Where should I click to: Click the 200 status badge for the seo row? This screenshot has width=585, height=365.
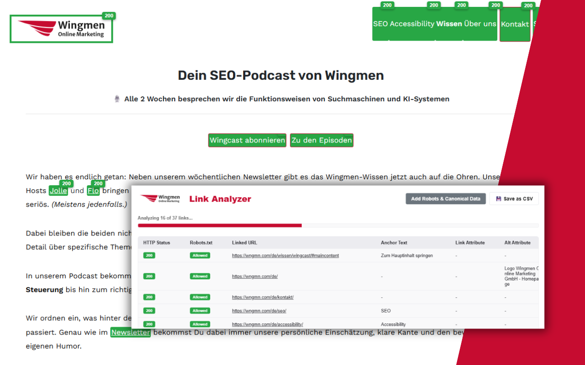pyautogui.click(x=149, y=311)
